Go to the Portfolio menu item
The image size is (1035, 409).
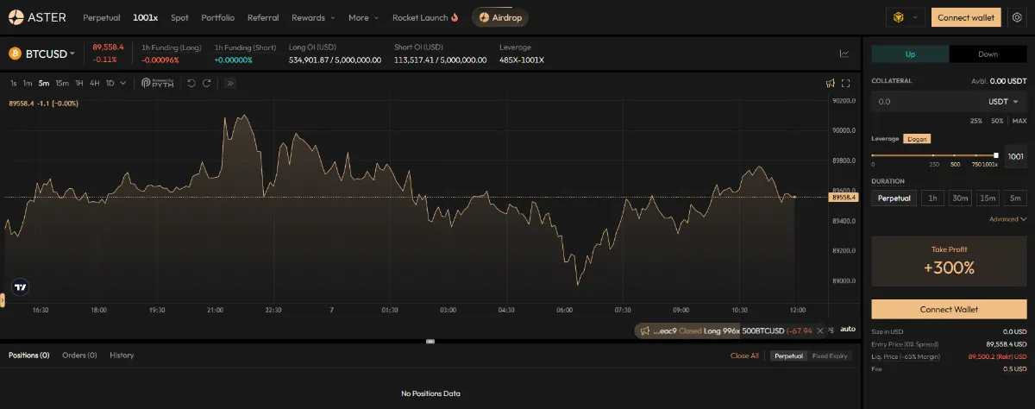[217, 17]
